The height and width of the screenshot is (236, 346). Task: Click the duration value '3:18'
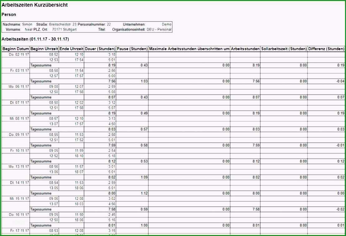112,55
